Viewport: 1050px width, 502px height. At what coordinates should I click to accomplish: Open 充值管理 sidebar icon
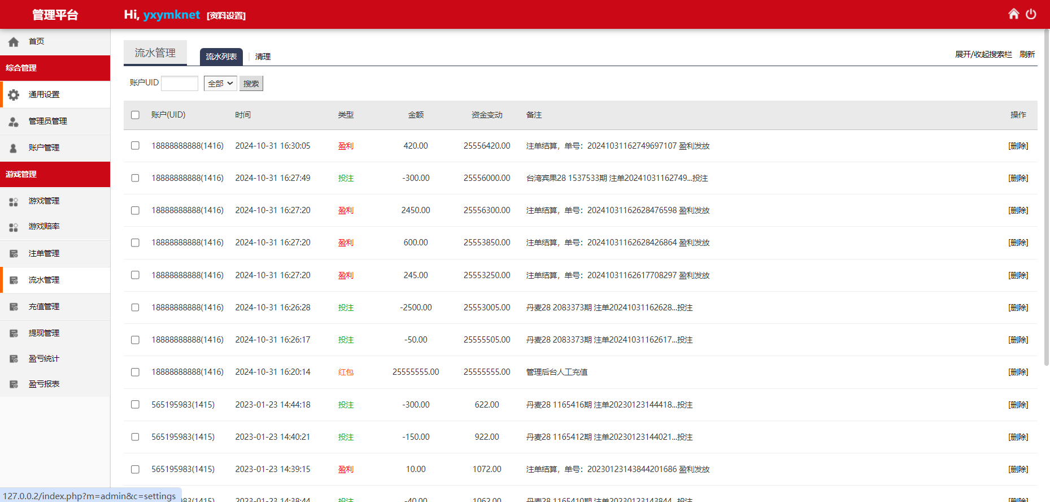point(14,306)
